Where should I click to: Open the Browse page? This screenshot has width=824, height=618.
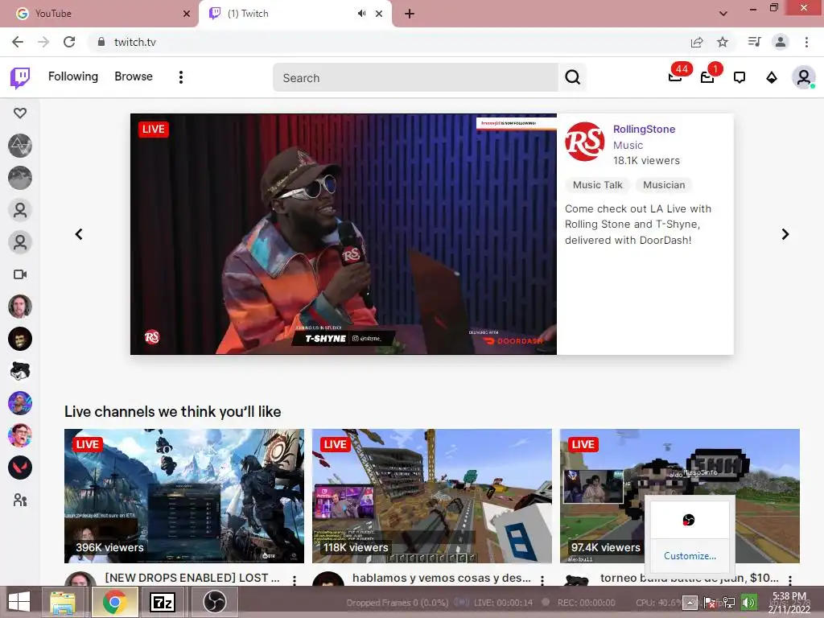(x=134, y=76)
